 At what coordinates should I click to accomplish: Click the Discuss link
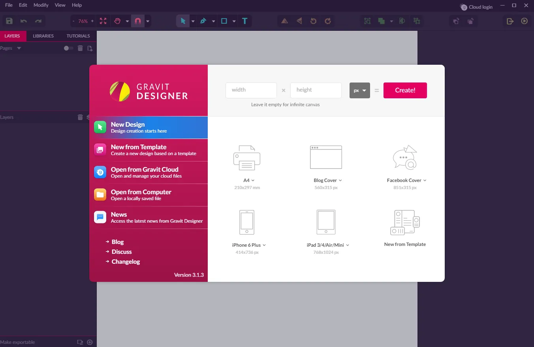tap(122, 252)
